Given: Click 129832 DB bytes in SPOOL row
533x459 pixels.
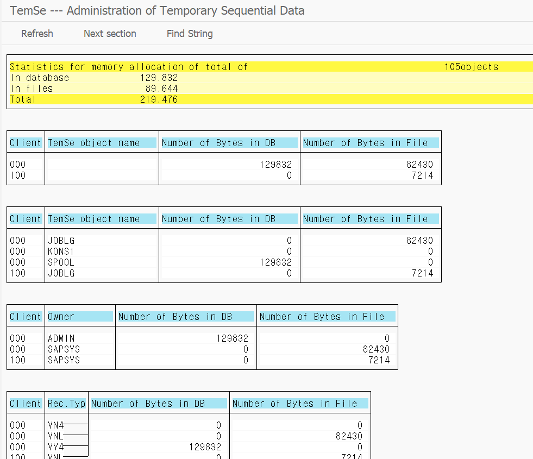Looking at the screenshot, I should pyautogui.click(x=275, y=262).
